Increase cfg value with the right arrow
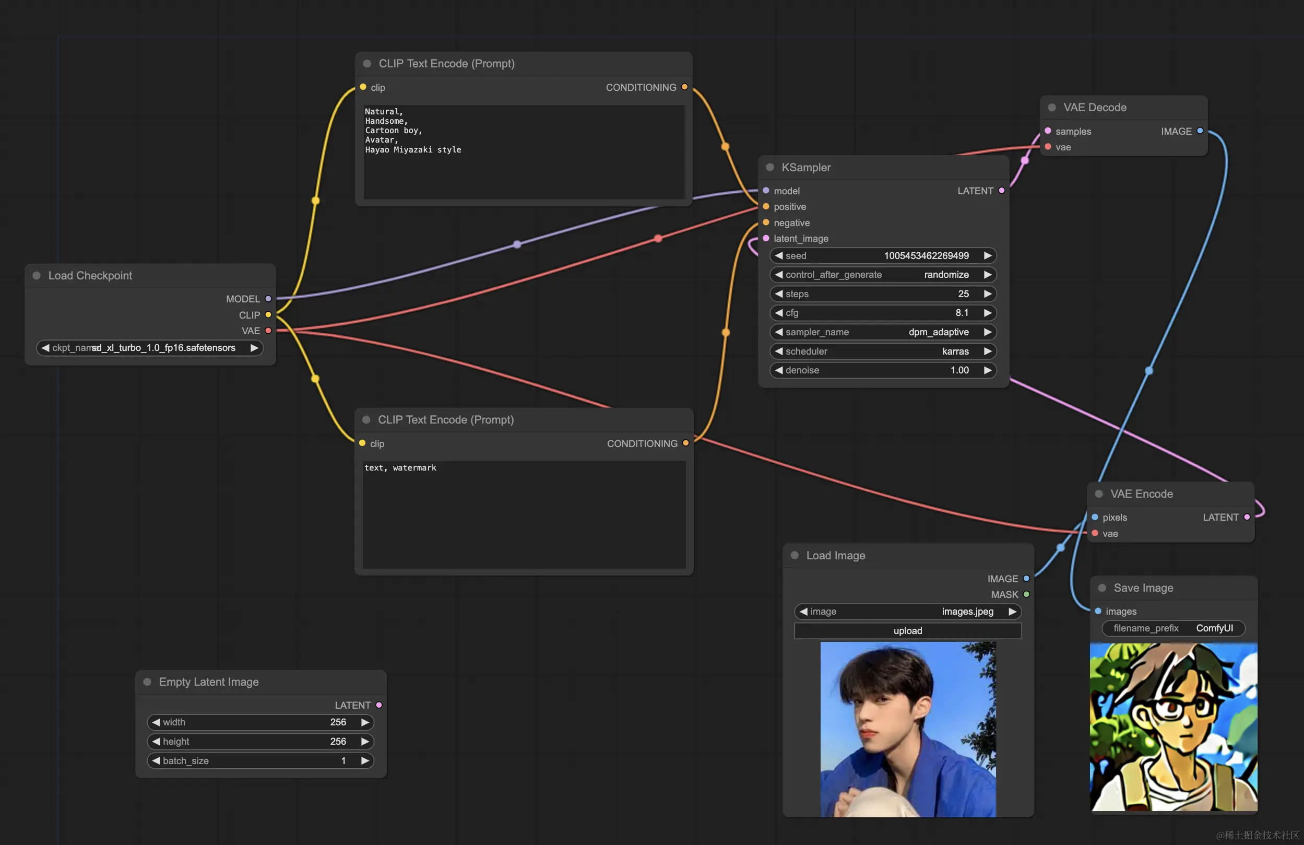Screen dimensions: 1304x845 click(987, 313)
